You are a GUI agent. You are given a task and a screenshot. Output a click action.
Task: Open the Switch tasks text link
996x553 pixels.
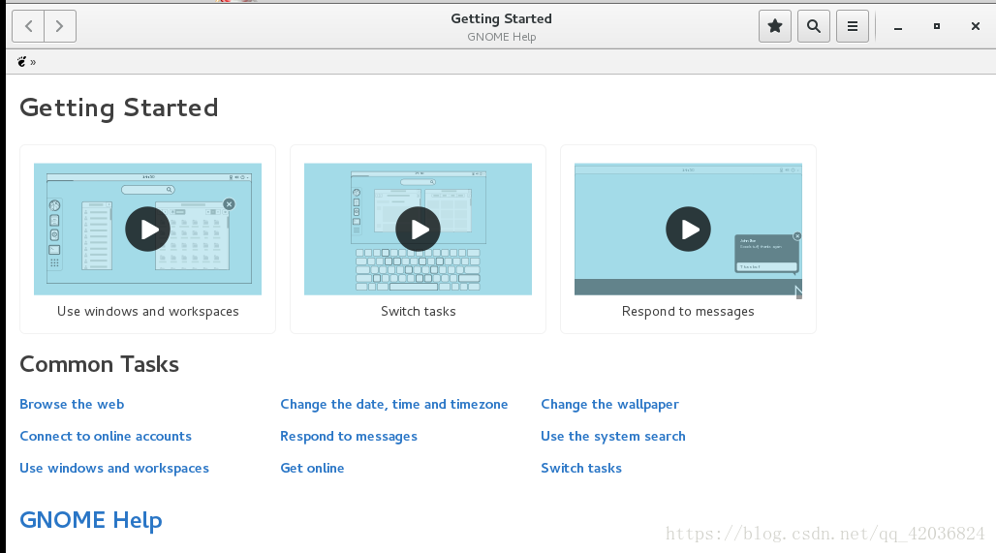(581, 468)
